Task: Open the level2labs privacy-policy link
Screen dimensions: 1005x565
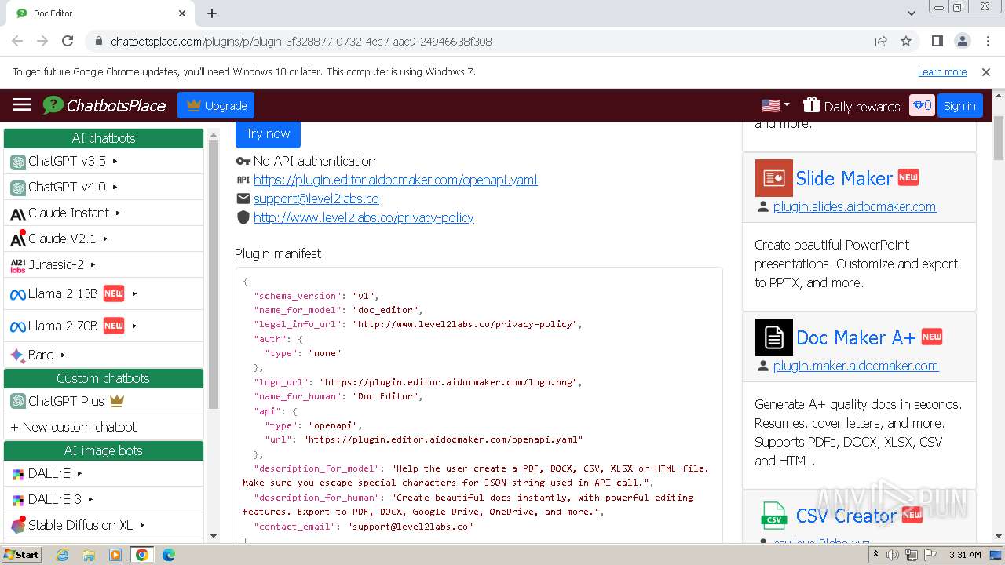Action: point(364,217)
